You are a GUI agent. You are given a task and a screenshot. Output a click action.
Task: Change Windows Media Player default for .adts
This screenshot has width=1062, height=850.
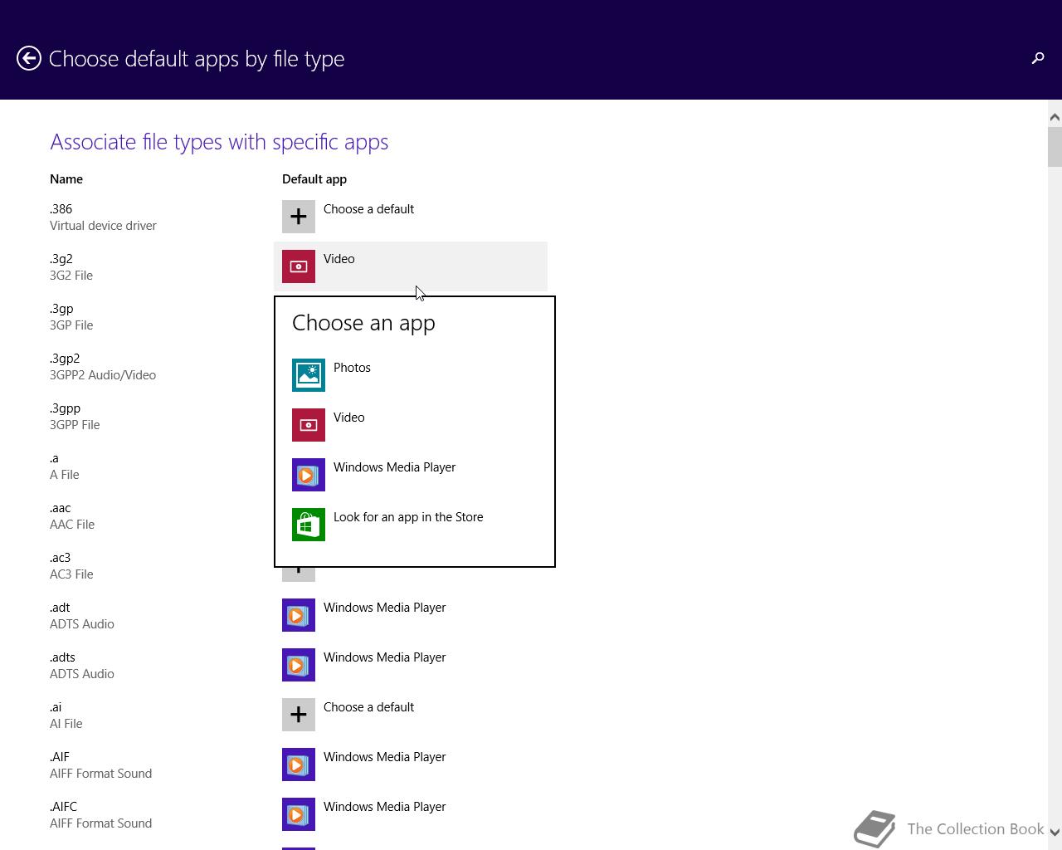click(411, 665)
